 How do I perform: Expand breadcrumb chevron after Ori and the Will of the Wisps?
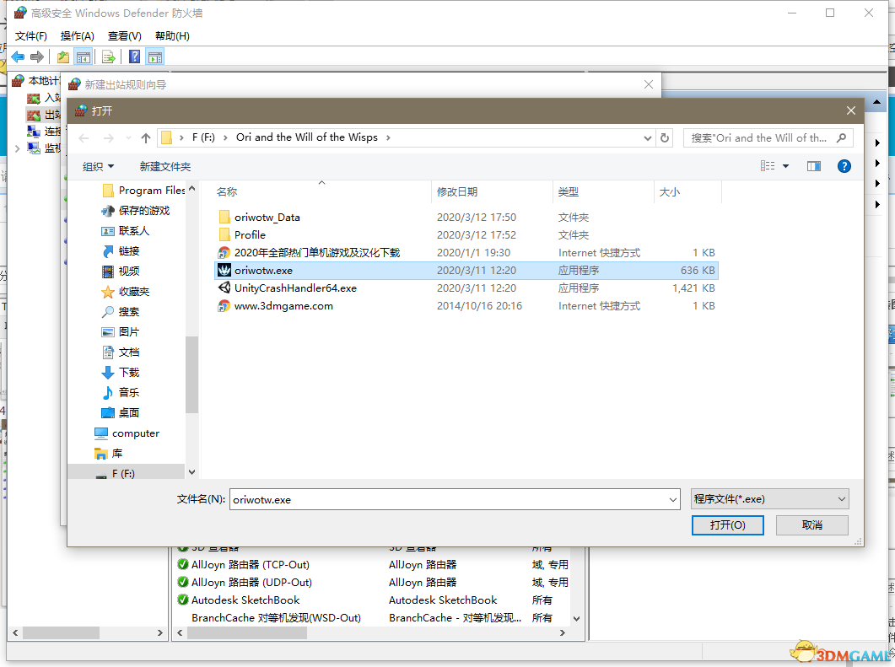pyautogui.click(x=388, y=137)
